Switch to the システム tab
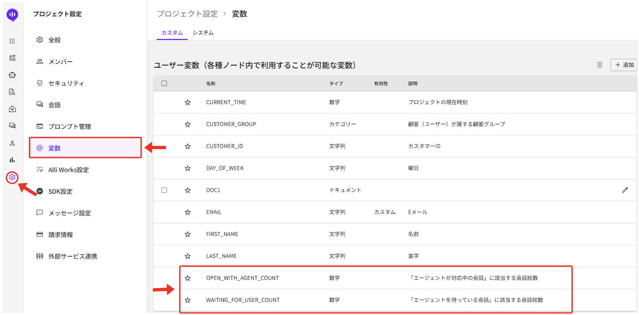 tap(203, 33)
